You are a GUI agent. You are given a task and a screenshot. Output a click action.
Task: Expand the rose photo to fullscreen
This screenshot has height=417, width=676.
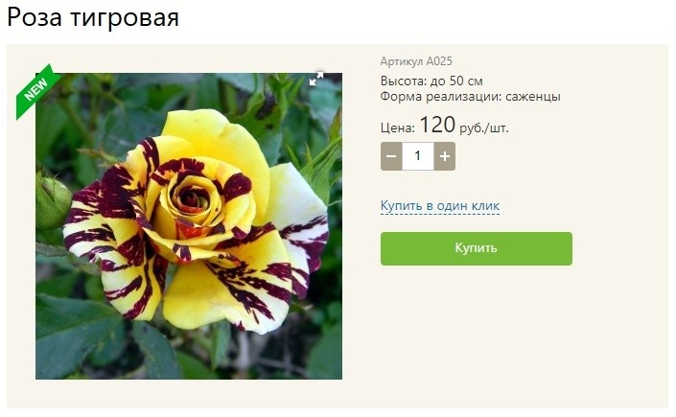coord(316,79)
